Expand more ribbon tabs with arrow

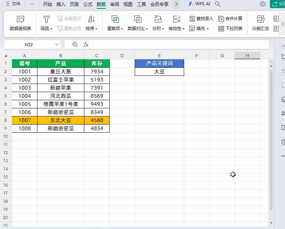tap(176, 4)
